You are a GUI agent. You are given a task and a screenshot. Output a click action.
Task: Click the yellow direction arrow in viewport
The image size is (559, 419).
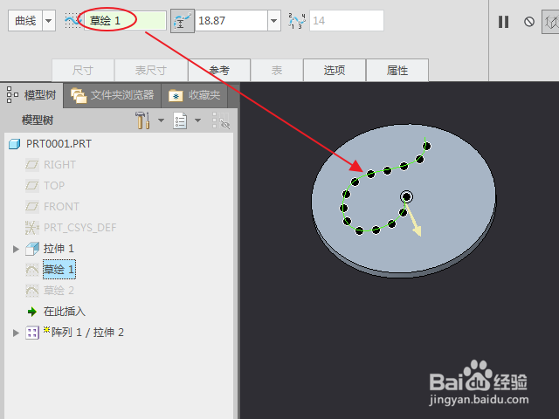tap(413, 220)
